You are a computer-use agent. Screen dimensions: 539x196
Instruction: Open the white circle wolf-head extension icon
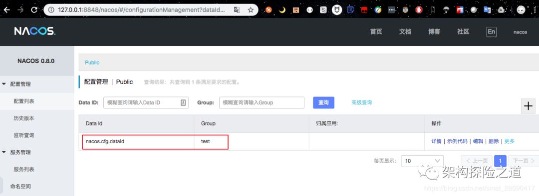(x=337, y=10)
